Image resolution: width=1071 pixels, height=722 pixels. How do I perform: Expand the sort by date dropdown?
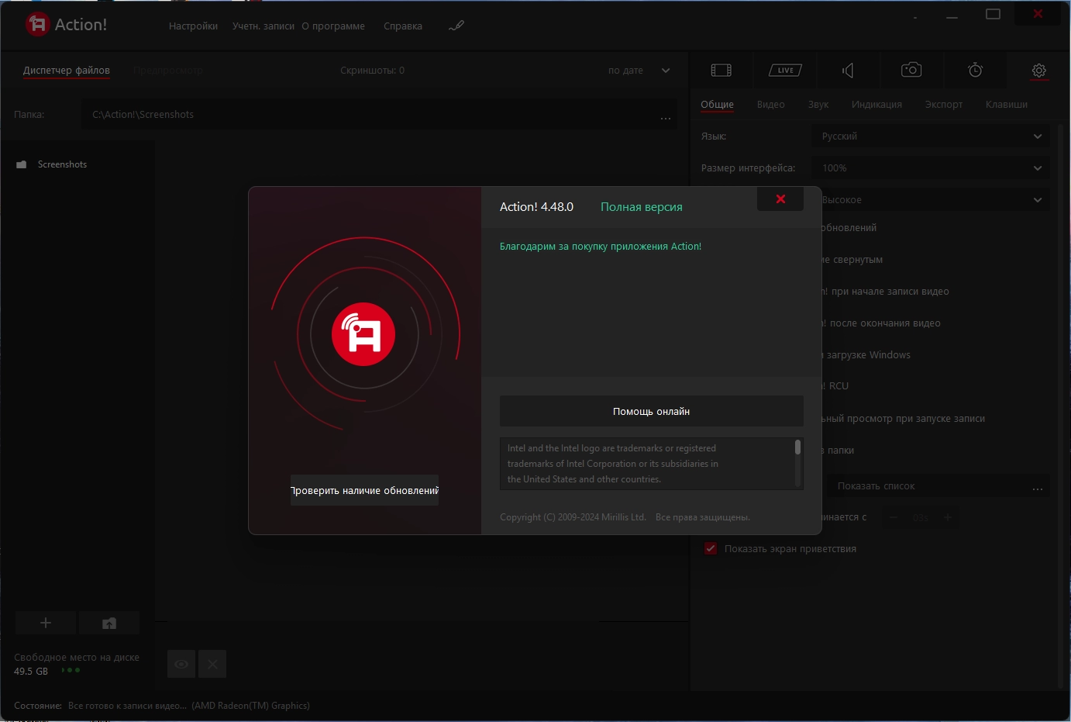(639, 71)
